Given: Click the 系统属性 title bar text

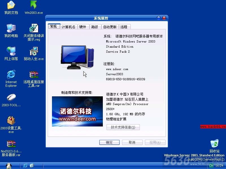Looking at the screenshot, I should click(x=101, y=18).
